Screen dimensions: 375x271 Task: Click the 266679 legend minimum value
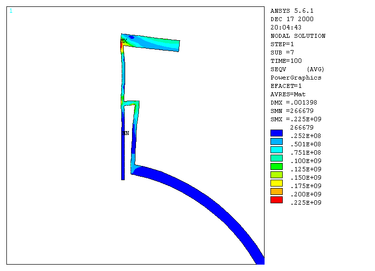click(301, 128)
